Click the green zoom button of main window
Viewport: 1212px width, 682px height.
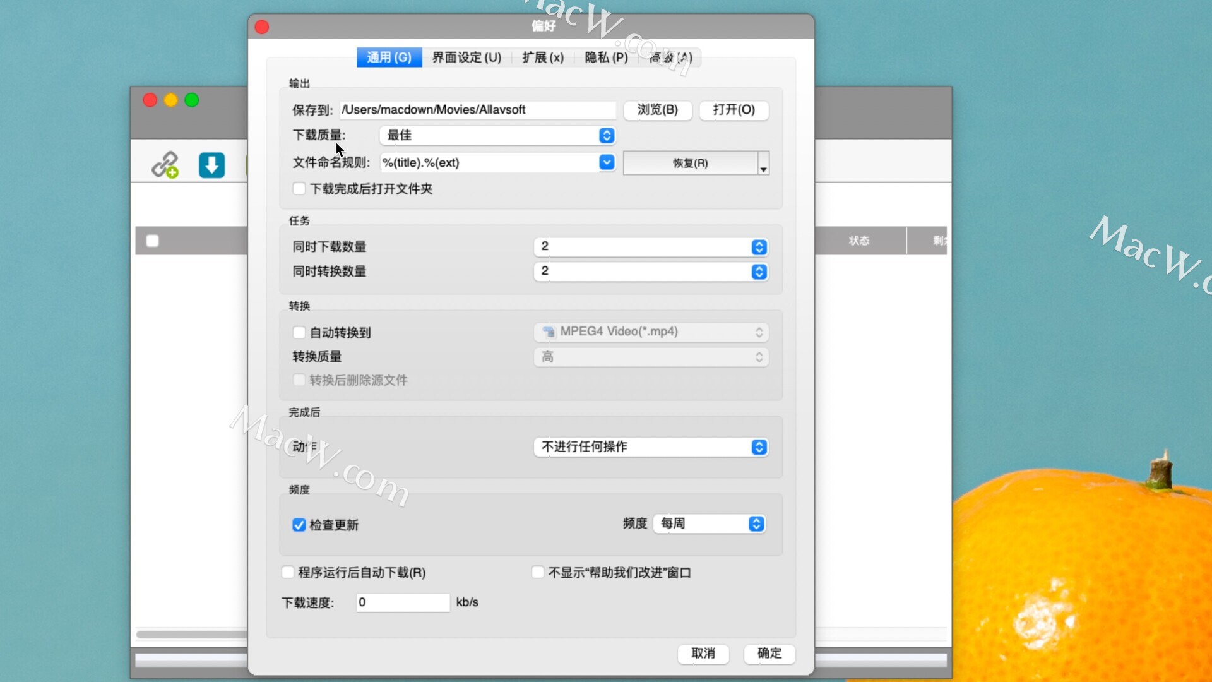192,100
